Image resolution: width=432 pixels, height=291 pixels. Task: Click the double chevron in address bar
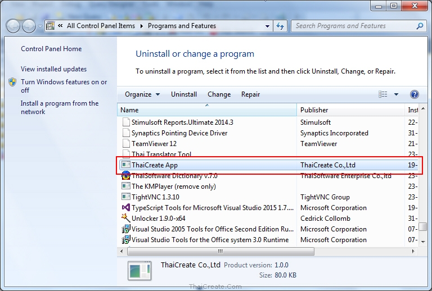[x=60, y=26]
